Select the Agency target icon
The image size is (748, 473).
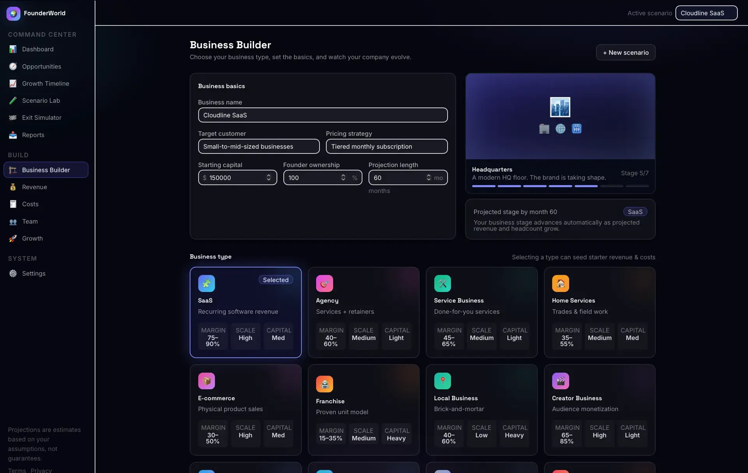324,283
